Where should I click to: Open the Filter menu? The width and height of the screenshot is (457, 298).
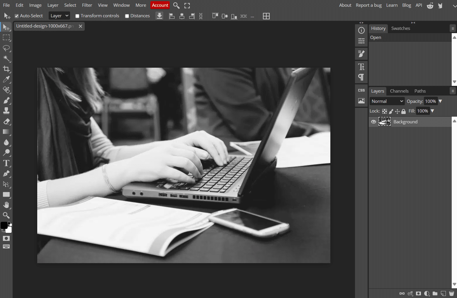tap(87, 5)
